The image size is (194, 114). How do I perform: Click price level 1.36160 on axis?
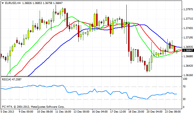click(x=188, y=75)
